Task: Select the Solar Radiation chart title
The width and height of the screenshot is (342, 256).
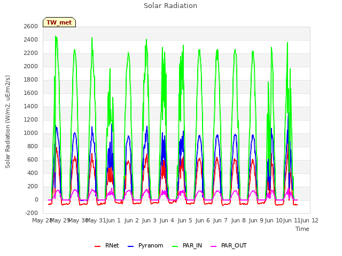Action: [170, 6]
